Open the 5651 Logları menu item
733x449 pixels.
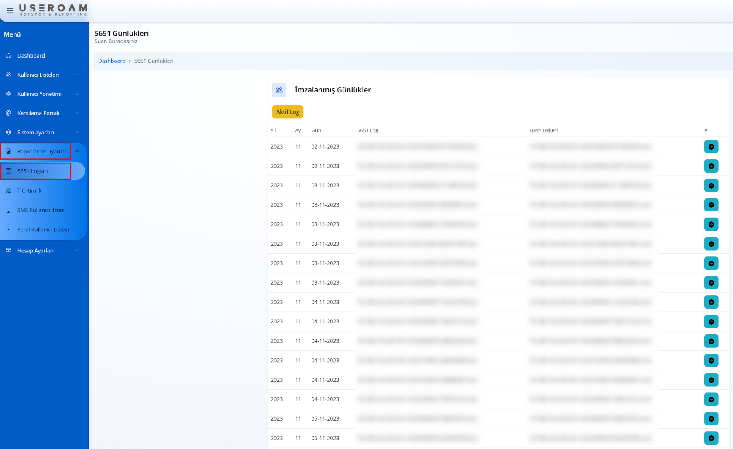[x=33, y=171]
